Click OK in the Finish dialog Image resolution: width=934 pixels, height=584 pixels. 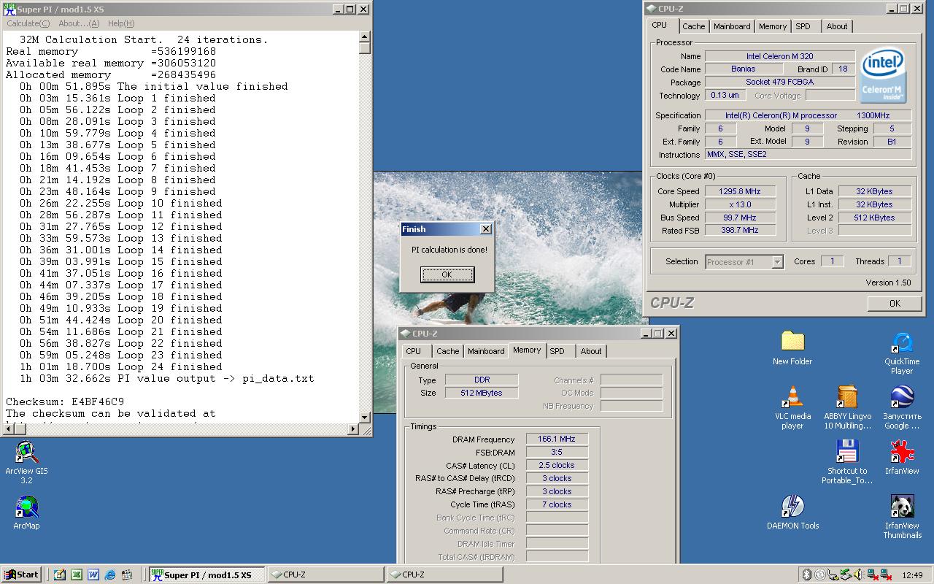[447, 274]
